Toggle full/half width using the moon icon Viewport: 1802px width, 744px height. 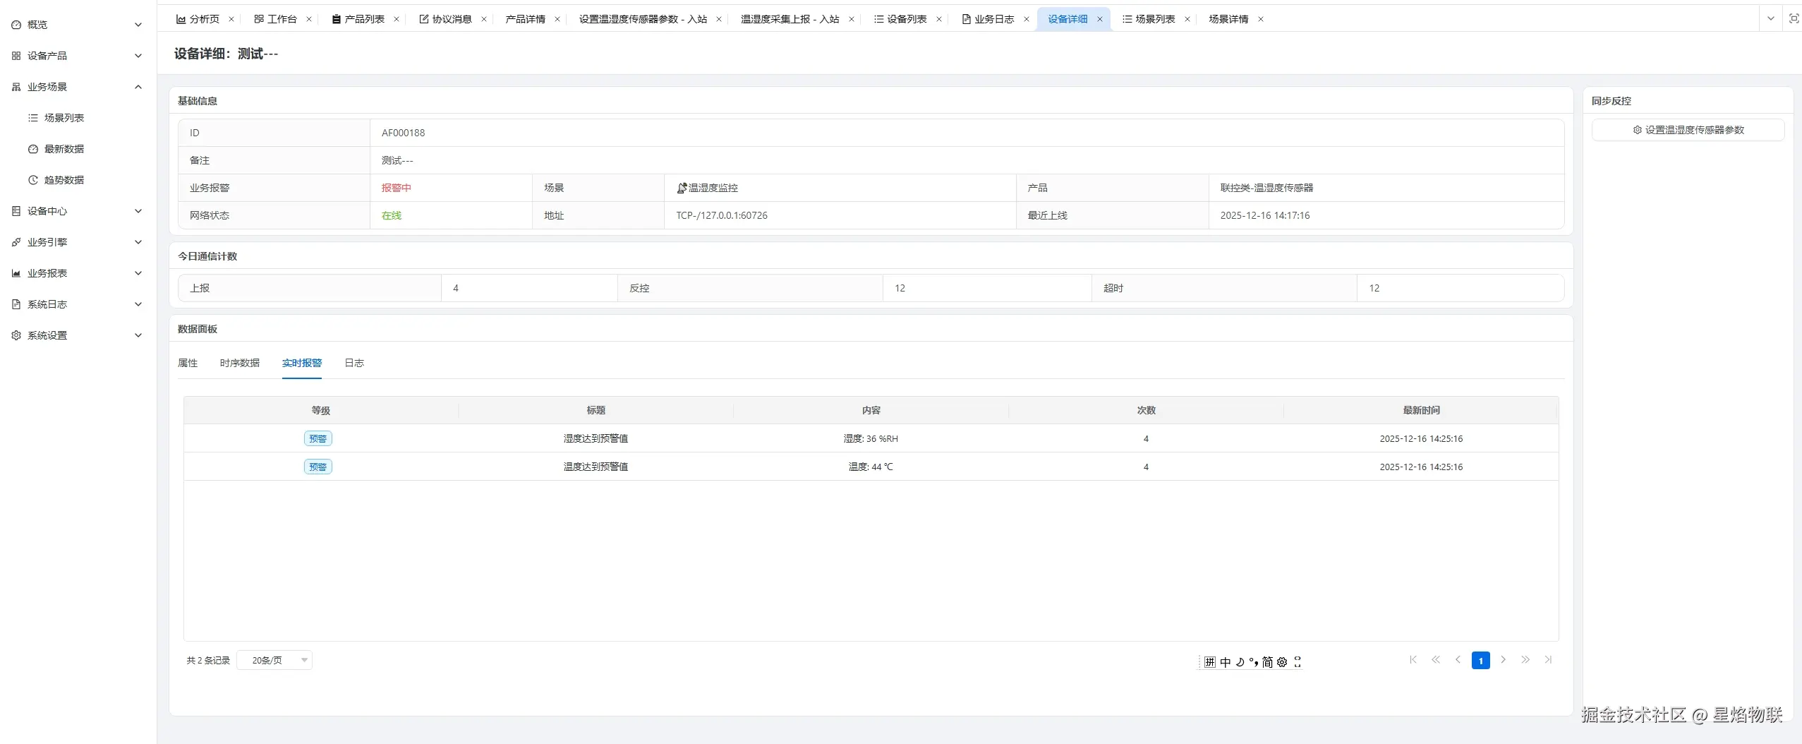pos(1240,661)
